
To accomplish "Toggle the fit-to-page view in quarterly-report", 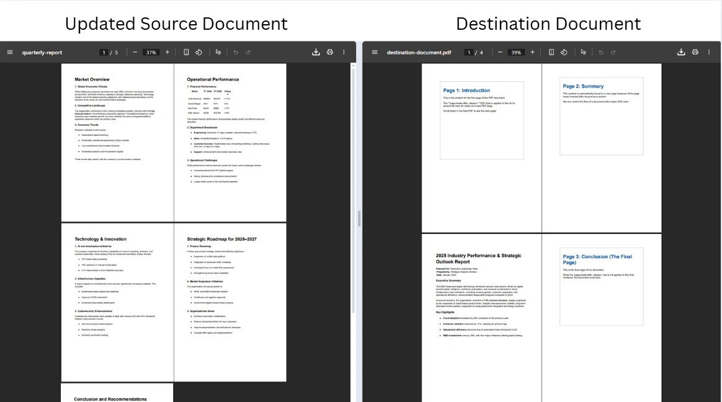I will coord(186,52).
